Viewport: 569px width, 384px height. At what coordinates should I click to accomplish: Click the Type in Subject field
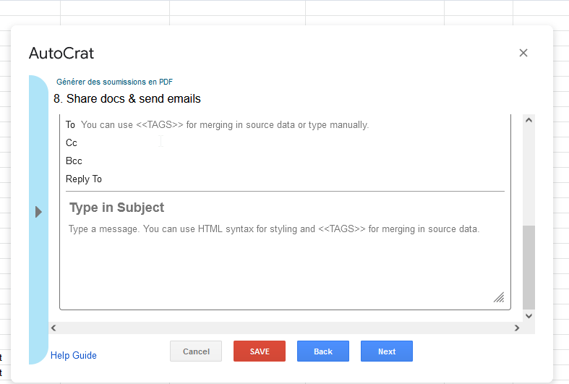click(282, 208)
